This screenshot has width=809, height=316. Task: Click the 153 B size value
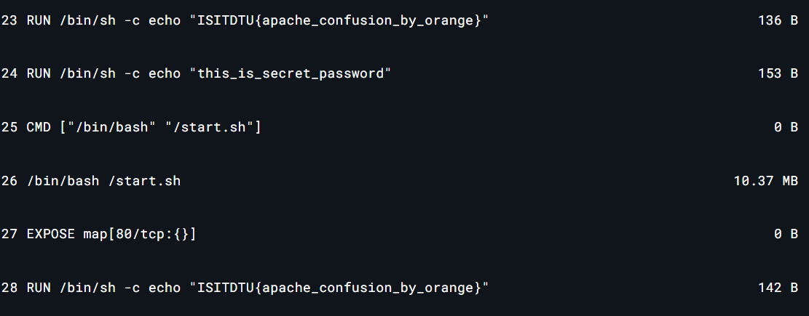(778, 73)
